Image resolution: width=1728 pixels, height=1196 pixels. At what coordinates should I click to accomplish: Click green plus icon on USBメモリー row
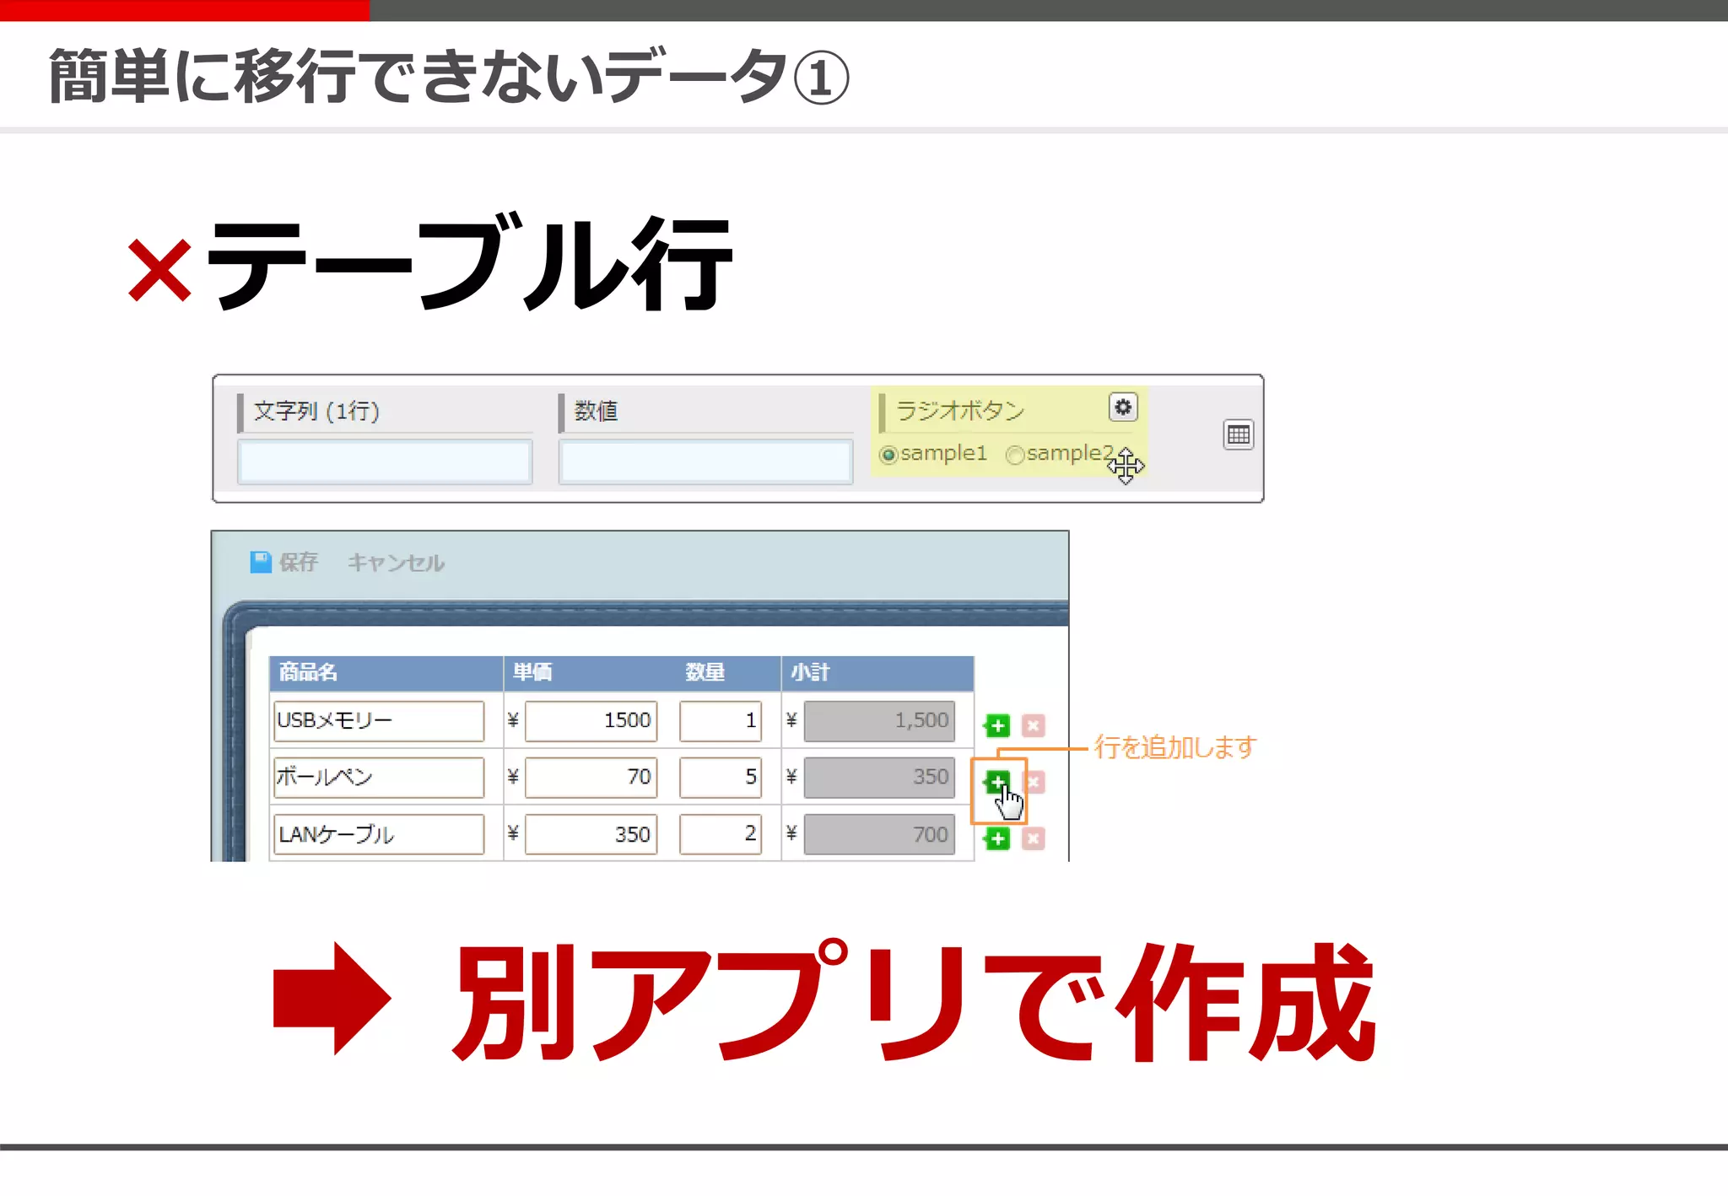click(x=997, y=725)
